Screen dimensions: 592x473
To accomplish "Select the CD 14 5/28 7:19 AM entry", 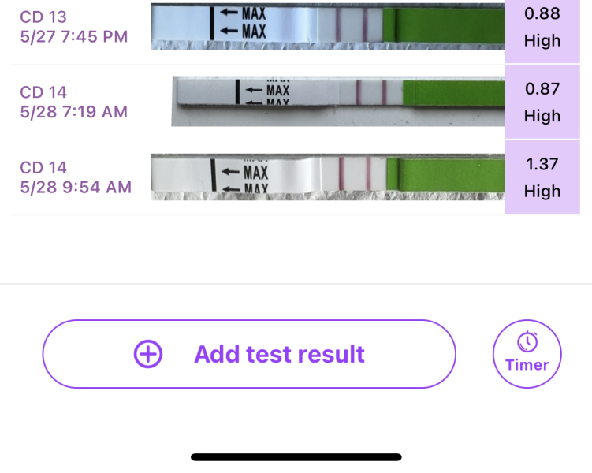I will click(x=73, y=102).
